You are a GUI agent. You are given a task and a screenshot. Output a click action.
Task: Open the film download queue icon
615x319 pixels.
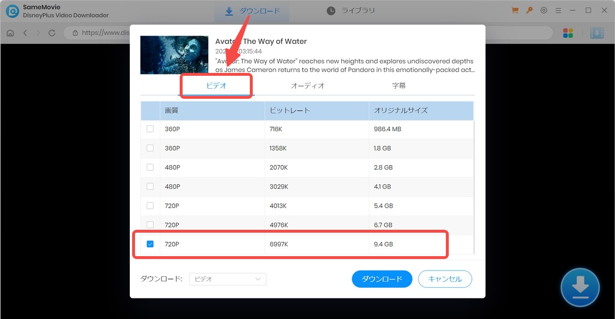point(597,33)
